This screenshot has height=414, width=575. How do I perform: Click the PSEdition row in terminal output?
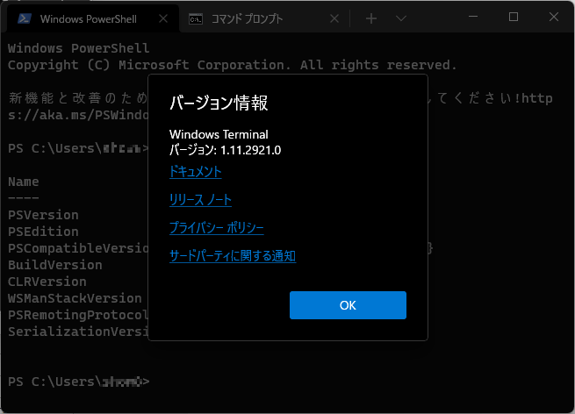43,232
